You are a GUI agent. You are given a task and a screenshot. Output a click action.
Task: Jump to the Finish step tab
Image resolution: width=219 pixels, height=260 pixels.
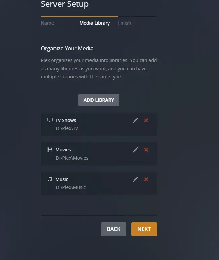124,23
